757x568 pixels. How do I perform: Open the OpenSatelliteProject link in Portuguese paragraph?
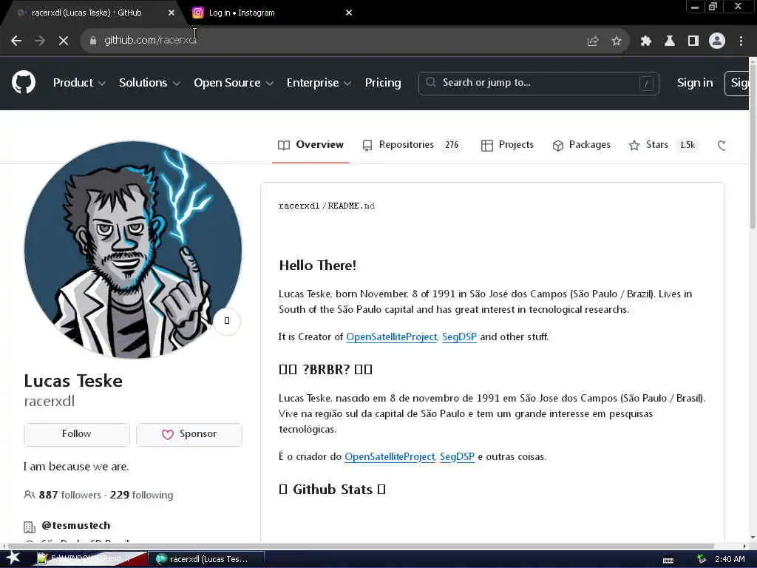pos(390,456)
